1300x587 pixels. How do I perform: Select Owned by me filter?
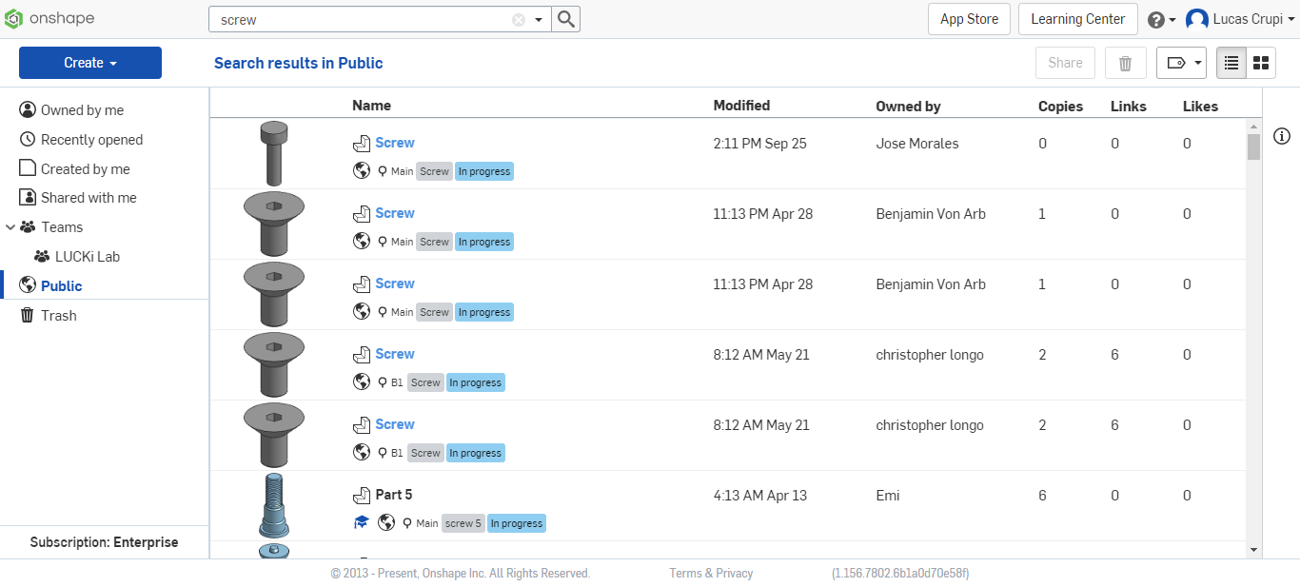[x=82, y=110]
